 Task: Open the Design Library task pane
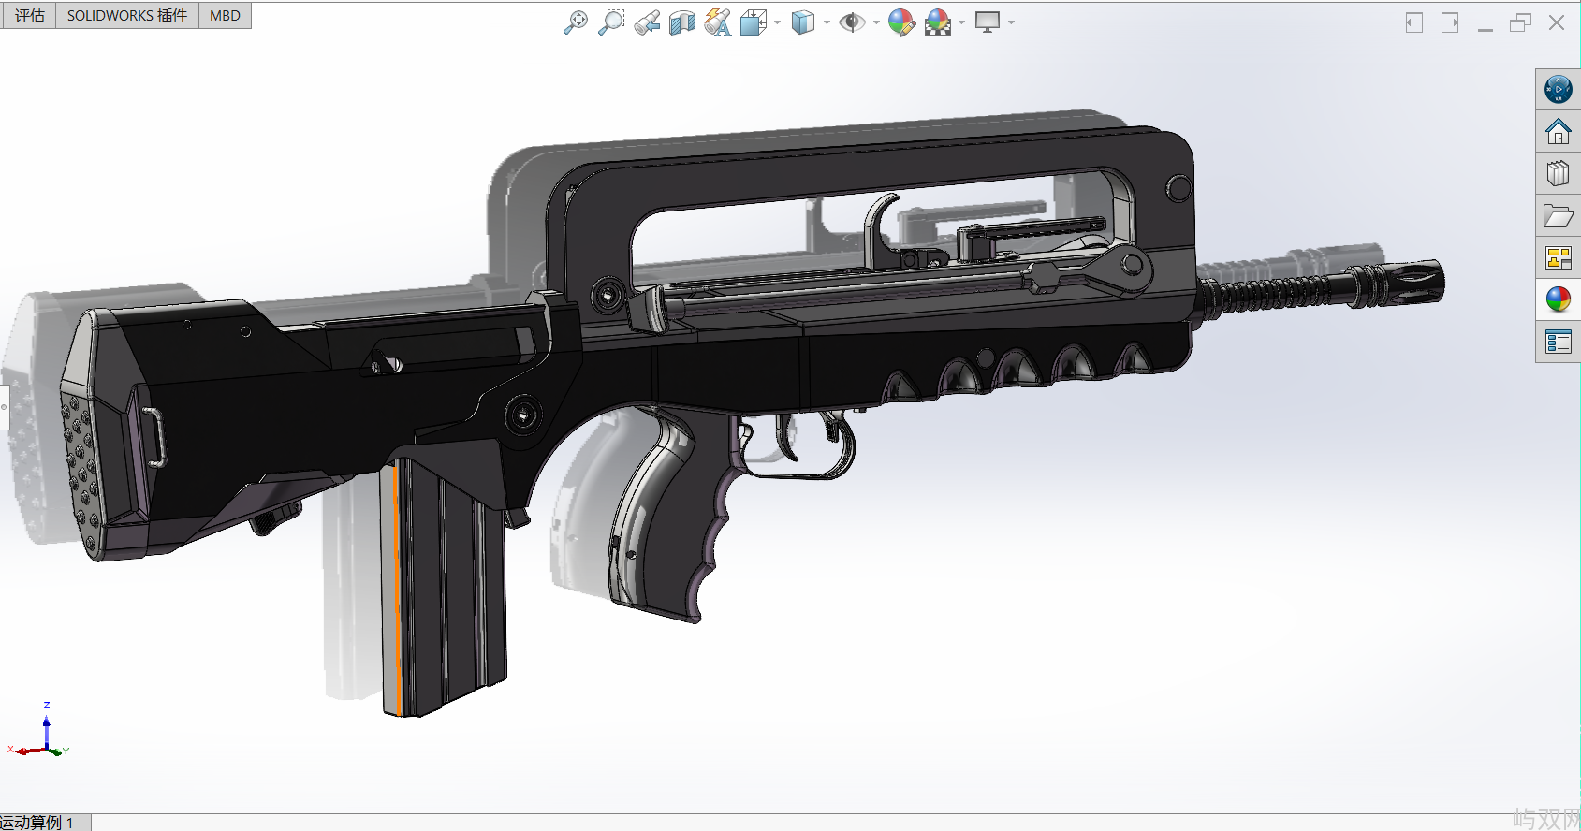pyautogui.click(x=1559, y=173)
